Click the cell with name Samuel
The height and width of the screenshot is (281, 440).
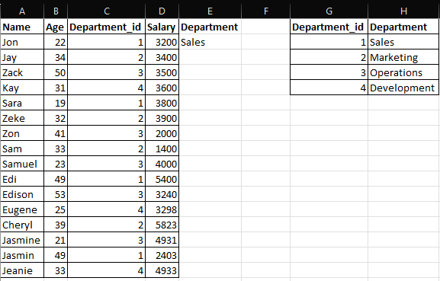pyautogui.click(x=22, y=164)
